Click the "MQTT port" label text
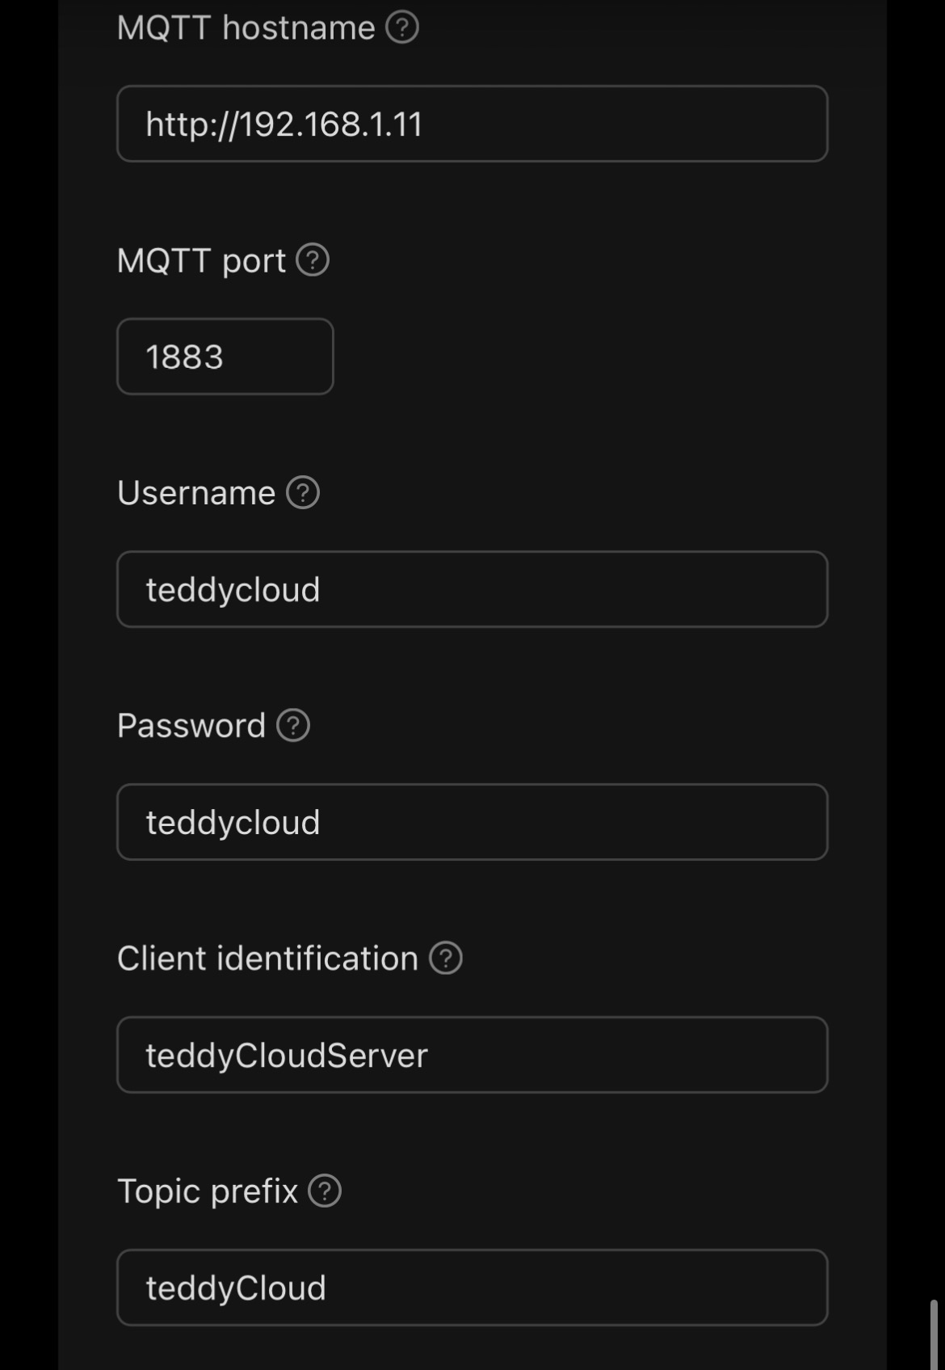 coord(201,261)
